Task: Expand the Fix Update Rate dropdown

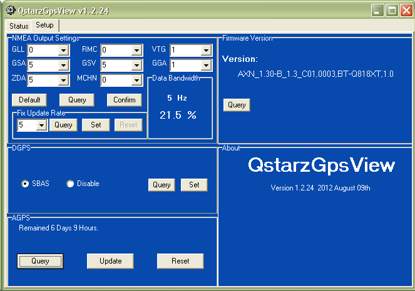Action: (x=41, y=125)
